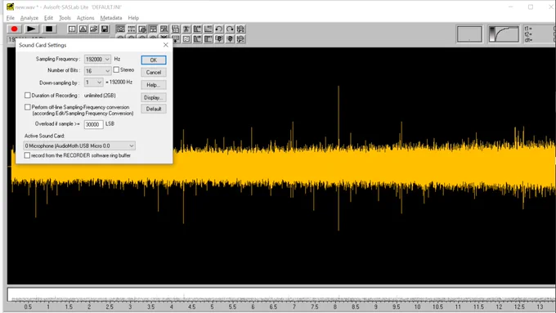Click the Help... button in dialog
The image size is (556, 313).
pyautogui.click(x=154, y=85)
